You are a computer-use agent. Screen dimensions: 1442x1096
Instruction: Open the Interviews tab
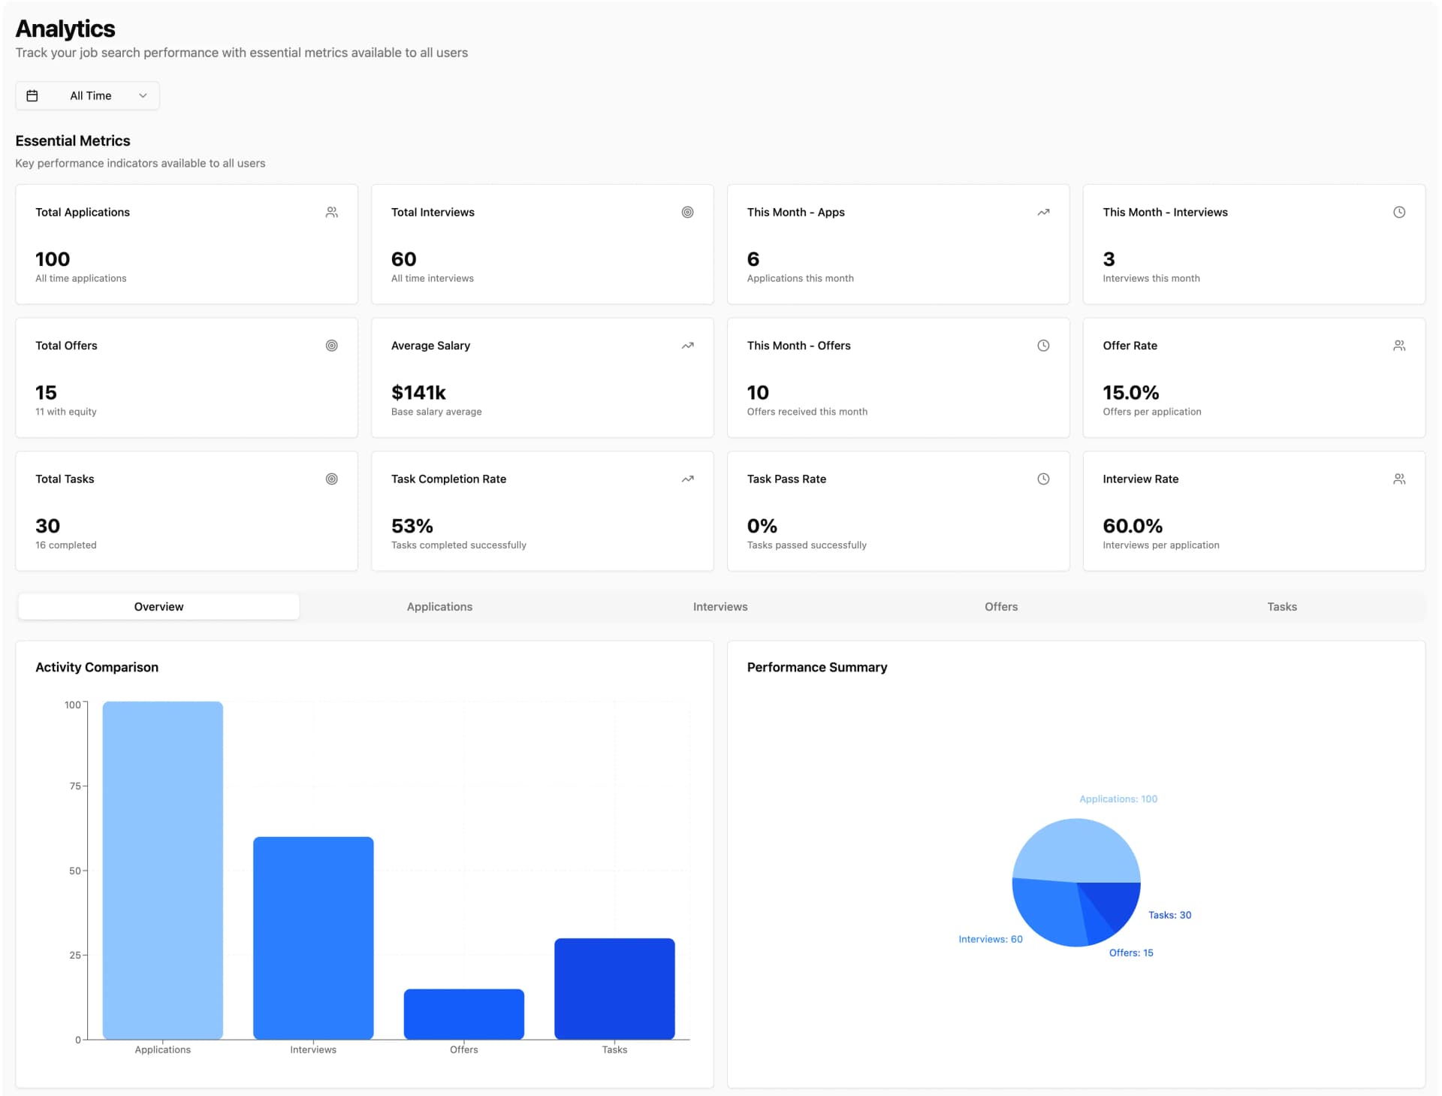click(x=719, y=606)
